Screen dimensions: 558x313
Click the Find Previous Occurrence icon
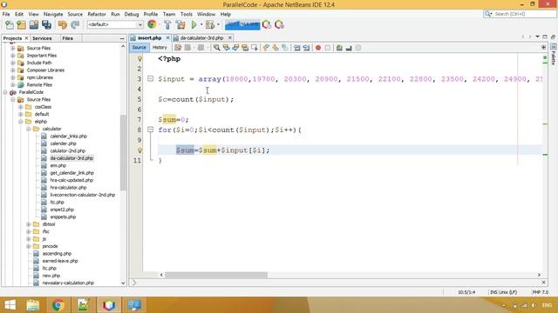click(226, 48)
